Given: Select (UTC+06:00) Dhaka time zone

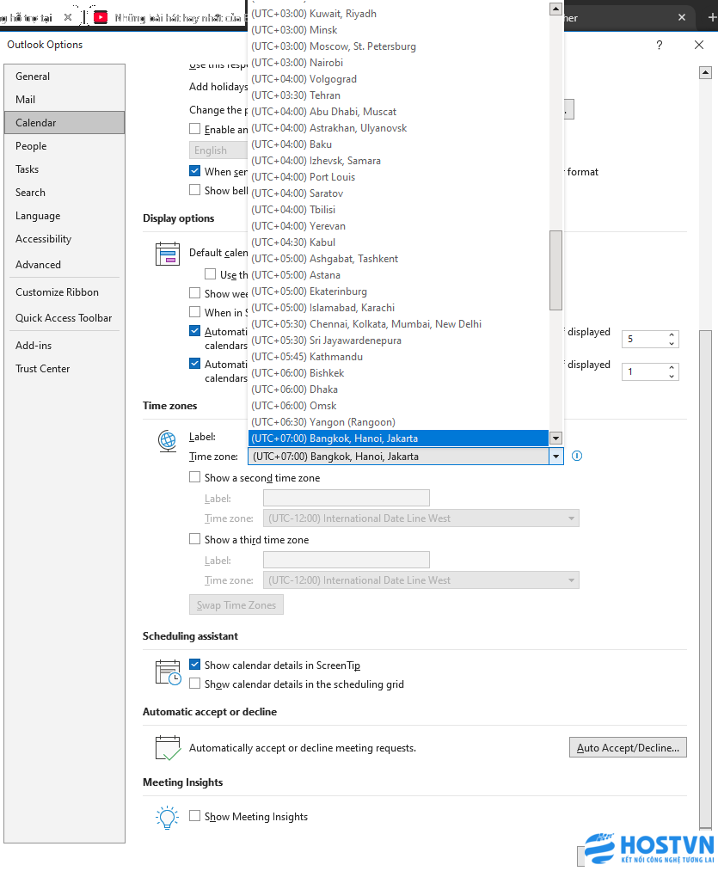Looking at the screenshot, I should (398, 389).
